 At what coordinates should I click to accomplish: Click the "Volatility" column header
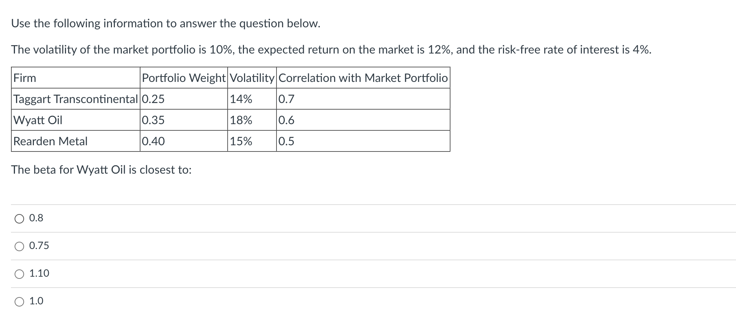click(252, 78)
